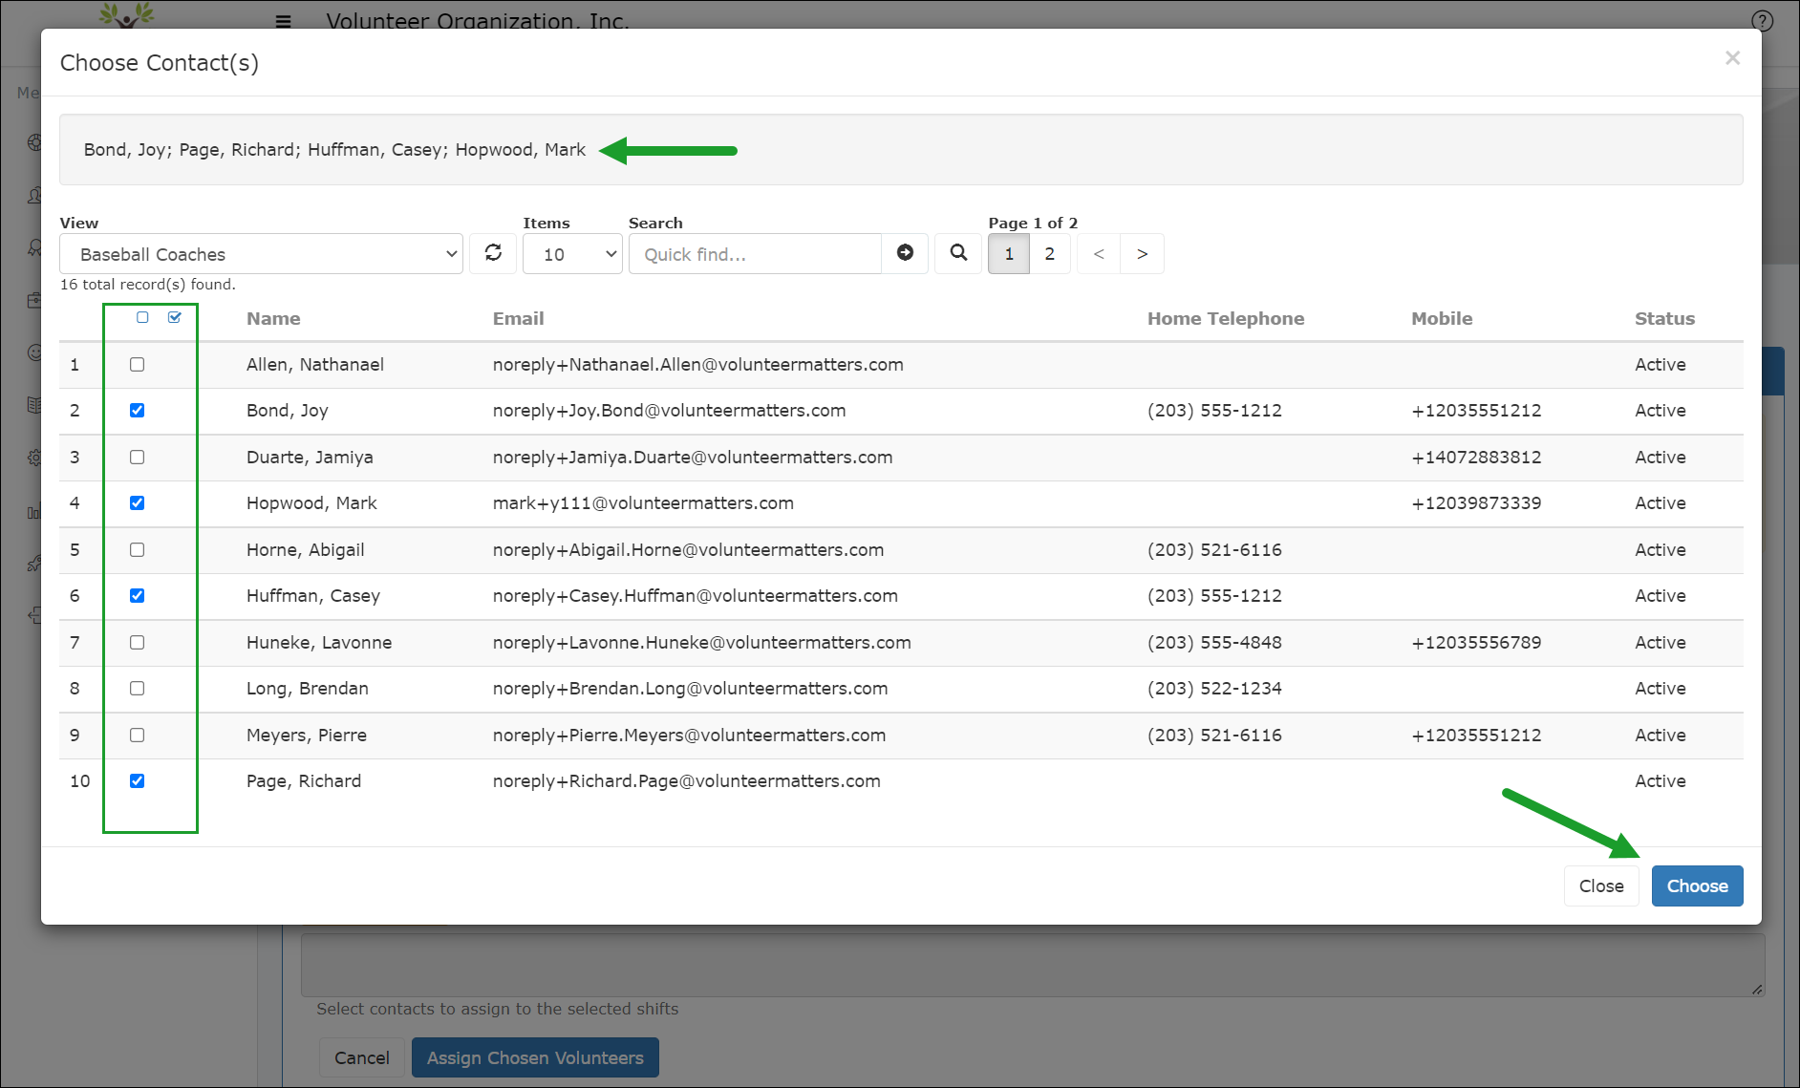Click the chosen contacts summary box

[x=901, y=150]
